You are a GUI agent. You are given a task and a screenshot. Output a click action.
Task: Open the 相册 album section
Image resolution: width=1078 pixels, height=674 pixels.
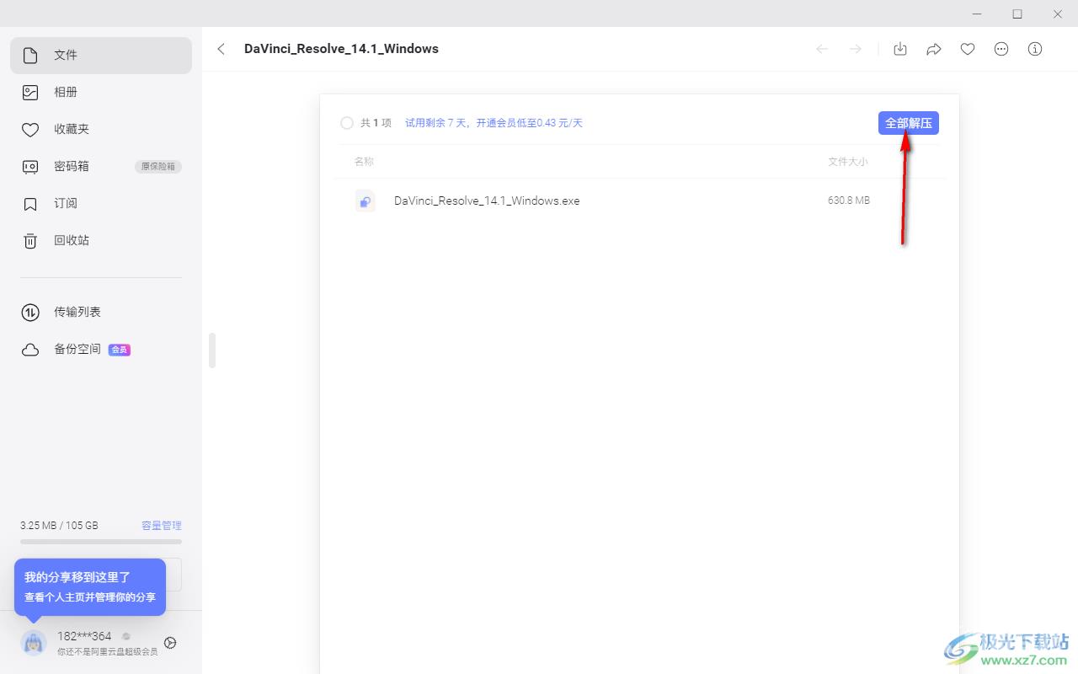101,93
